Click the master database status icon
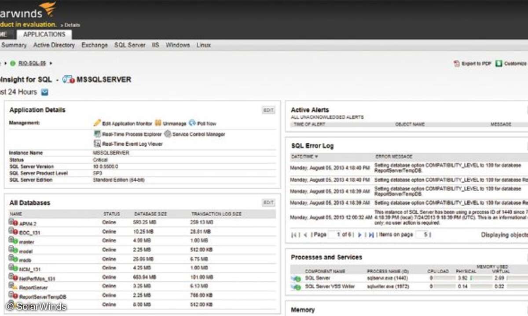 pos(13,241)
